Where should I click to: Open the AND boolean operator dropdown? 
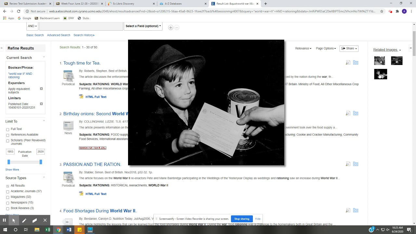pos(32,26)
